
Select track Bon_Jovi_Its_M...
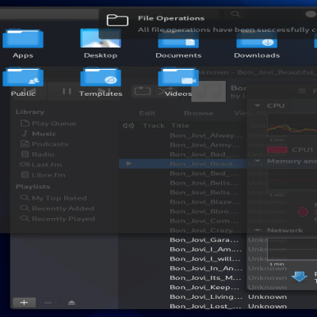tap(205, 278)
